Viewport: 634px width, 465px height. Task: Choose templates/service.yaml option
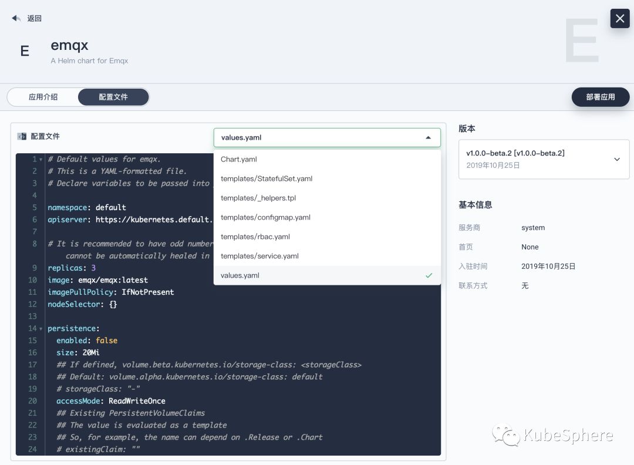(x=327, y=257)
